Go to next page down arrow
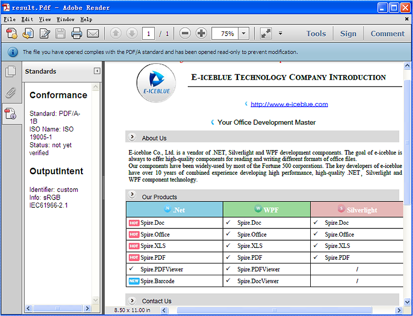 (x=132, y=34)
